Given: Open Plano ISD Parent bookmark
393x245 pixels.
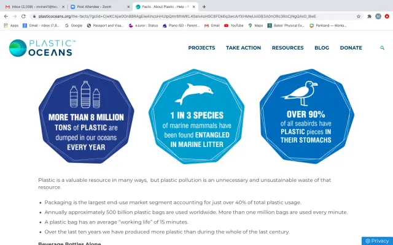Looking at the screenshot, I should tap(181, 26).
